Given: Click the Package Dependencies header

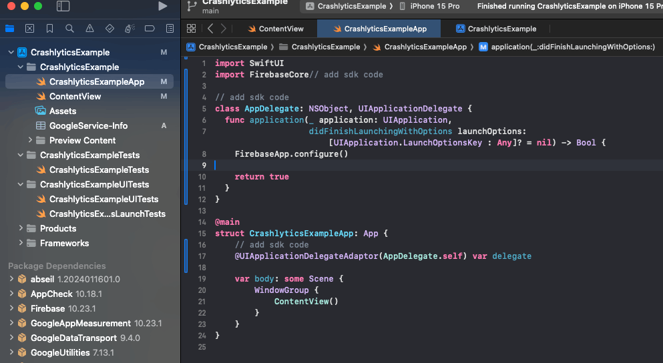Looking at the screenshot, I should 57,266.
